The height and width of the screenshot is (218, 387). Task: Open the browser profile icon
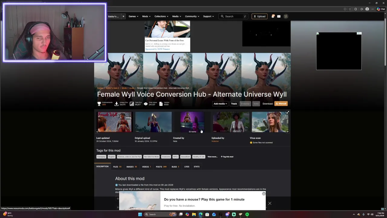click(x=367, y=9)
